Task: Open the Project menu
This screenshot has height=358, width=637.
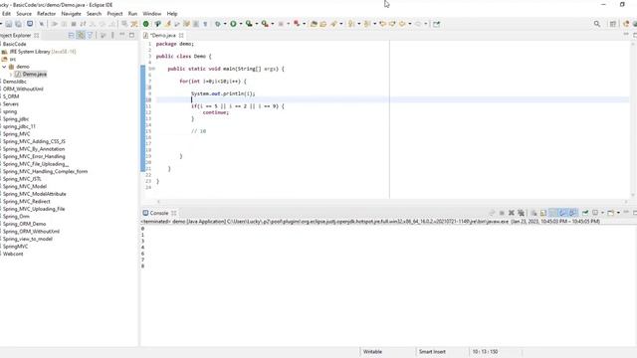Action: click(114, 14)
